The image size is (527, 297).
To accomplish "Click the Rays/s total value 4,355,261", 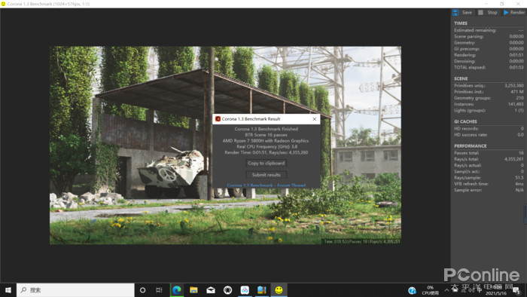I will [x=514, y=159].
